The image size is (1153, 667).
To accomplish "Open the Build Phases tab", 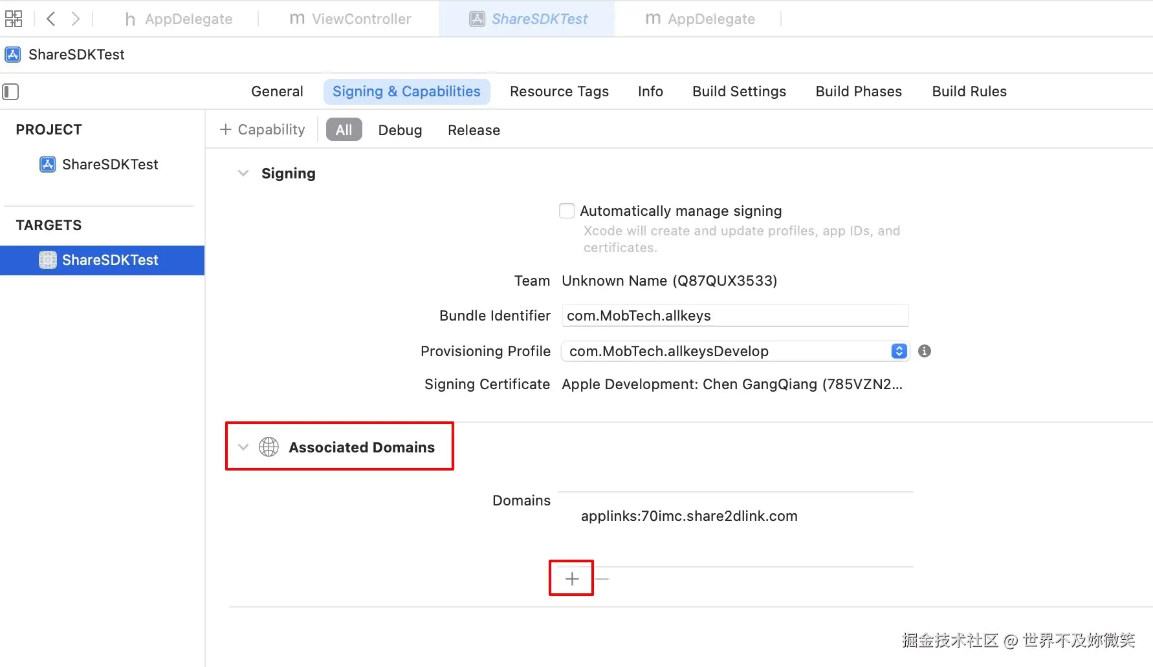I will [x=859, y=92].
